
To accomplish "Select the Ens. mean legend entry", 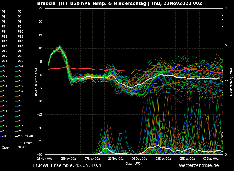I will (25, 136).
